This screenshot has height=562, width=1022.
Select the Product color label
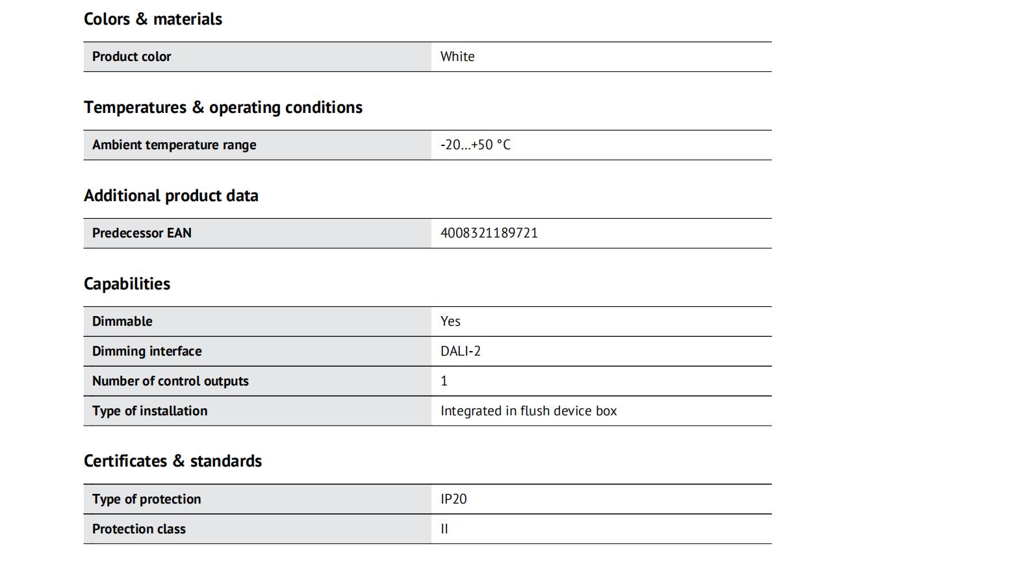tap(131, 57)
